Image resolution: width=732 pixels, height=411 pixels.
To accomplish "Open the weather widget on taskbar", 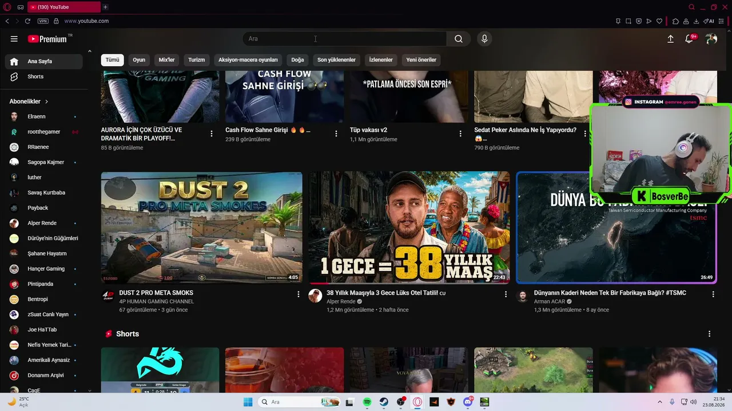I will point(18,402).
